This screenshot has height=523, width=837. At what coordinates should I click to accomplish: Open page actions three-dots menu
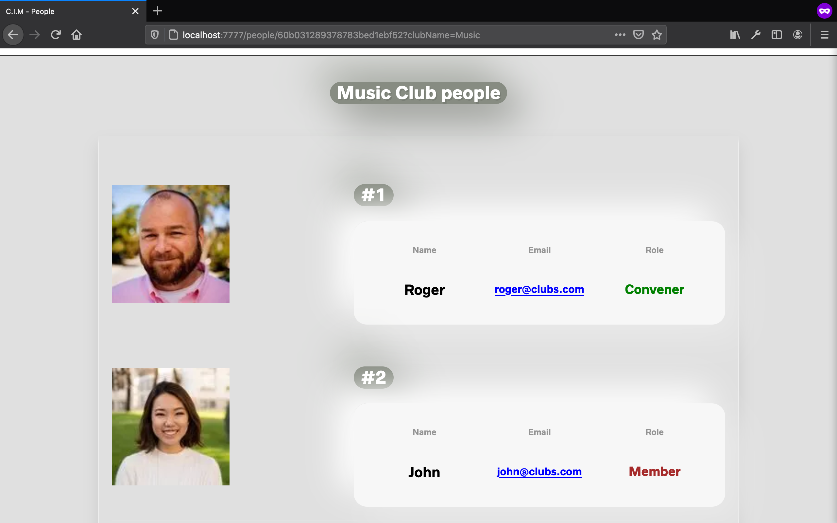[x=620, y=35]
